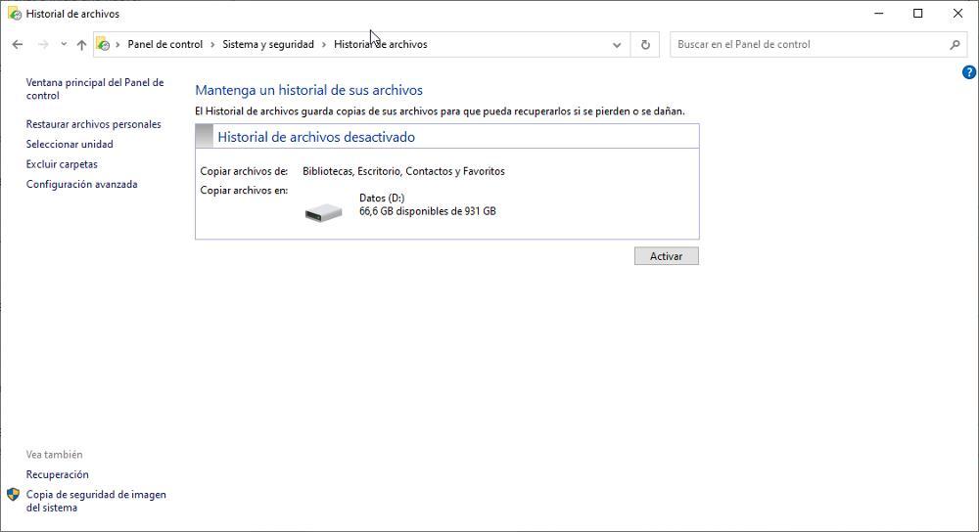The width and height of the screenshot is (979, 532).
Task: Go to Sistema y seguridad breadcrumb
Action: click(268, 44)
